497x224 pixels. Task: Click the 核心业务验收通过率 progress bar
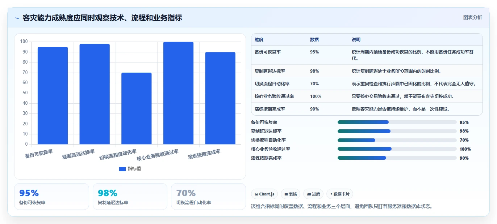[x=397, y=149]
